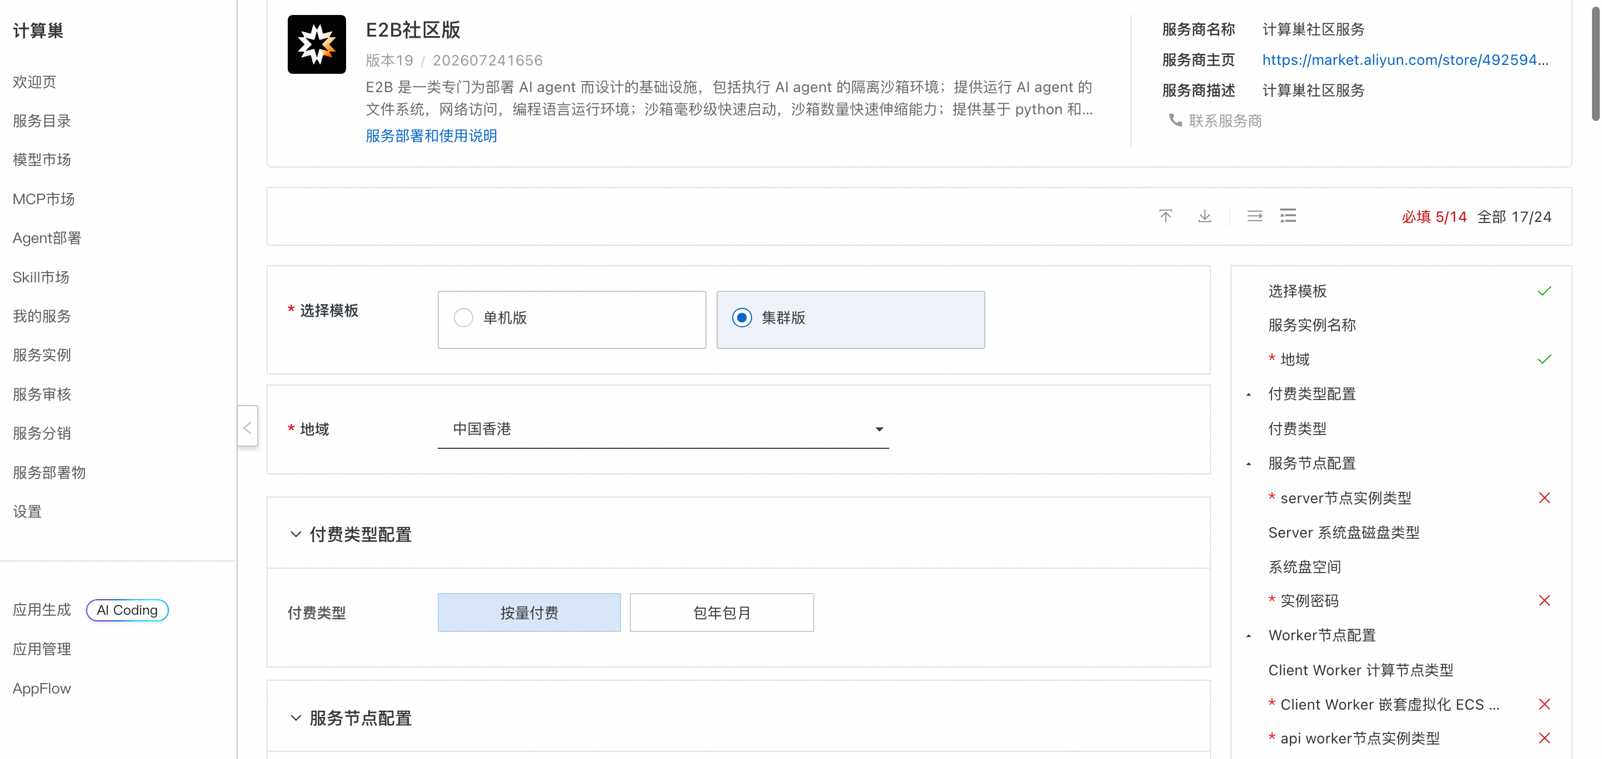This screenshot has width=1602, height=759.
Task: Click red X next to server节点实例类型
Action: click(x=1544, y=498)
